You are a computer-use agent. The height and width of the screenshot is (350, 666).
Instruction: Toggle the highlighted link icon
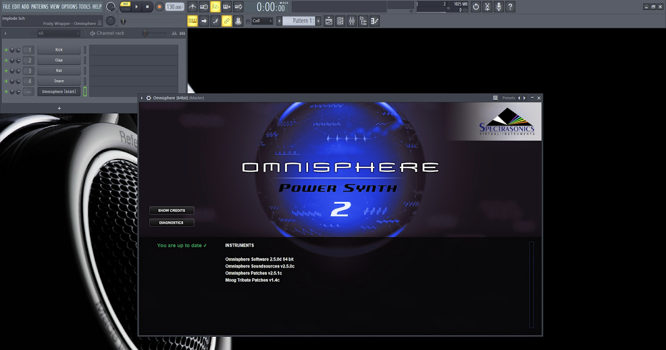coord(226,21)
